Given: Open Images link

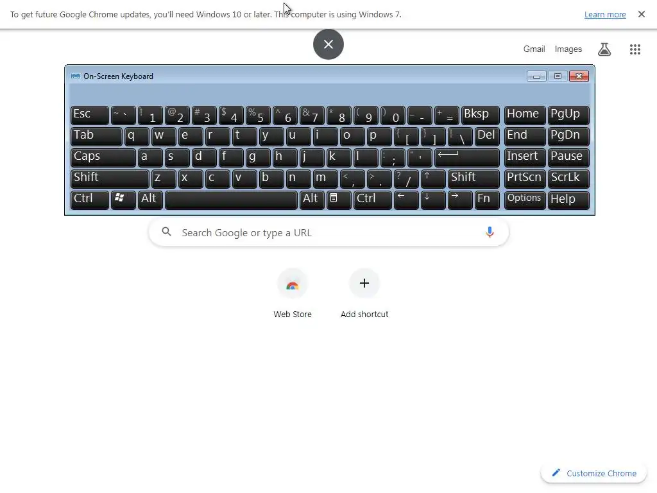Looking at the screenshot, I should [x=568, y=49].
